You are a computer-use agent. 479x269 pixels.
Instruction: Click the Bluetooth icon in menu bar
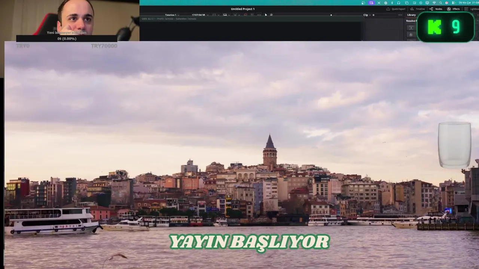392,3
